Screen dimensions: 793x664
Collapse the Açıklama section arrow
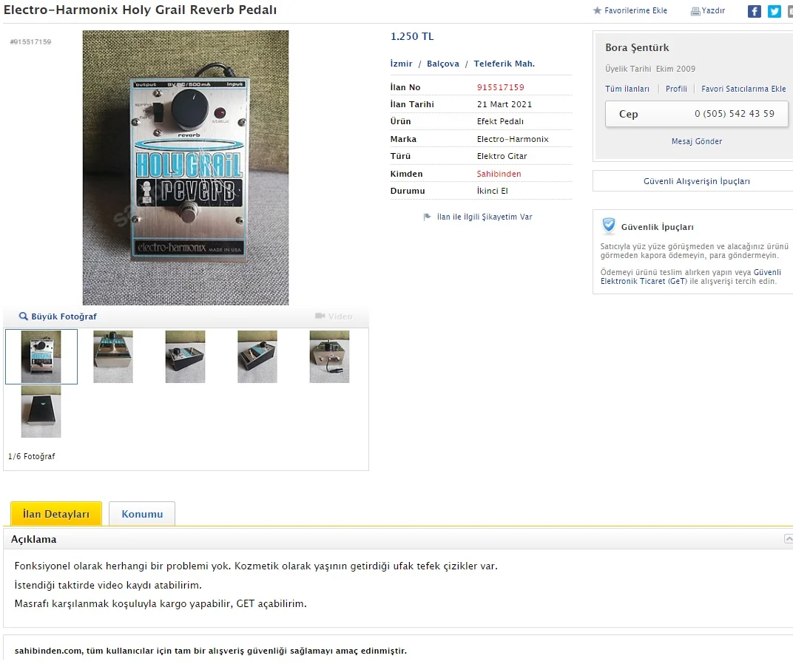789,538
